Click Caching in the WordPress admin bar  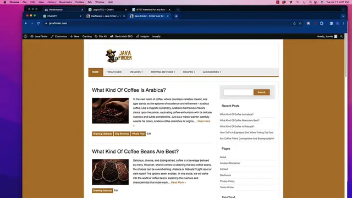tap(87, 36)
